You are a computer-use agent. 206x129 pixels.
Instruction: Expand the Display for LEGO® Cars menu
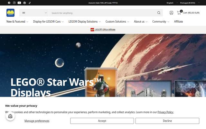click(48, 22)
